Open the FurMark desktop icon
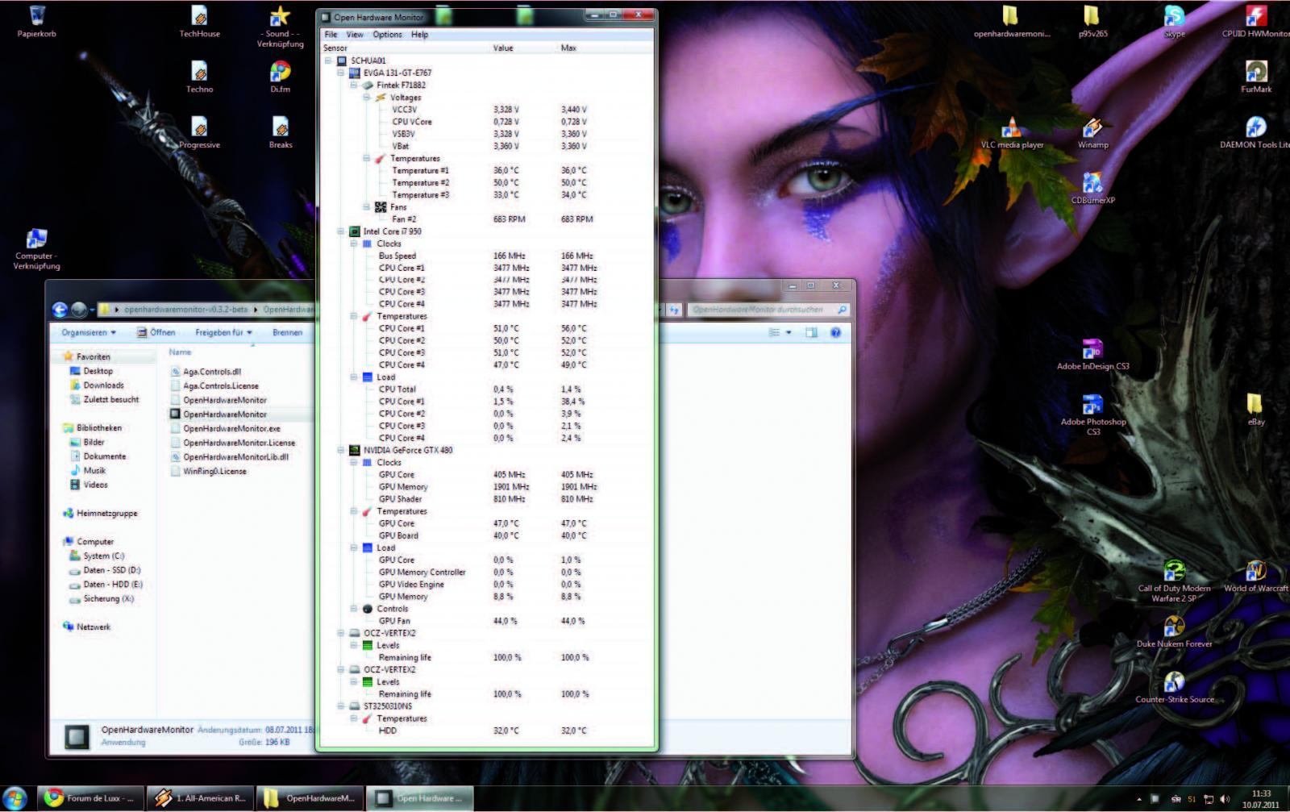The width and height of the screenshot is (1290, 812). tap(1256, 77)
